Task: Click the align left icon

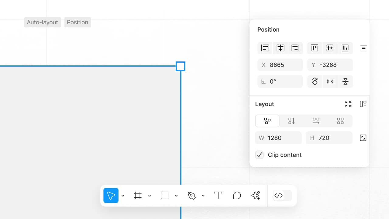Action: [x=265, y=48]
